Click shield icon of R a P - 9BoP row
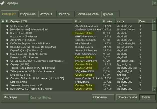This screenshot has height=109, width=157. point(7,33)
